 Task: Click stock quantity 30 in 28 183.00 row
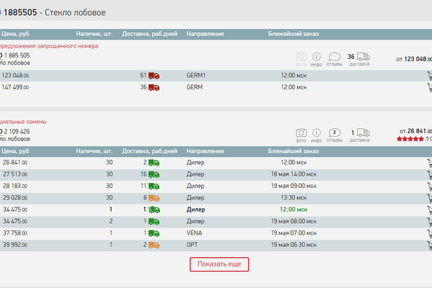click(109, 186)
